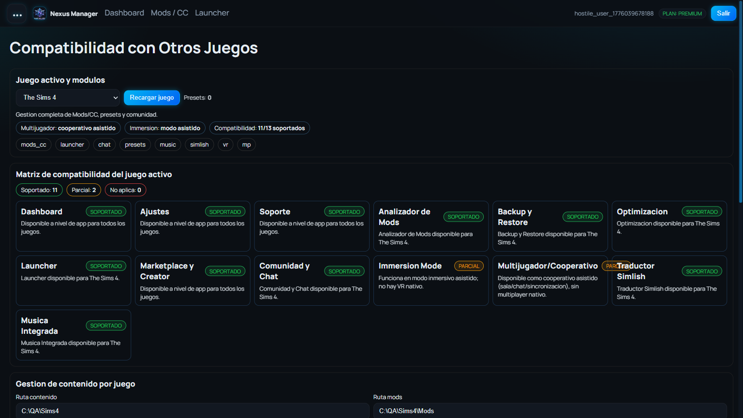Open the Multijugador/Cooperativo card

coord(550,281)
